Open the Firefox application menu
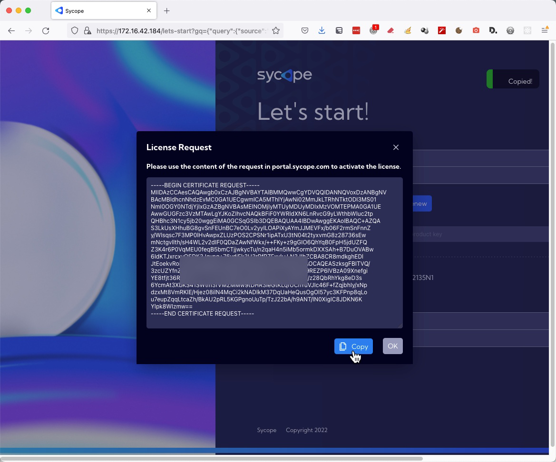The image size is (556, 462). 545,30
